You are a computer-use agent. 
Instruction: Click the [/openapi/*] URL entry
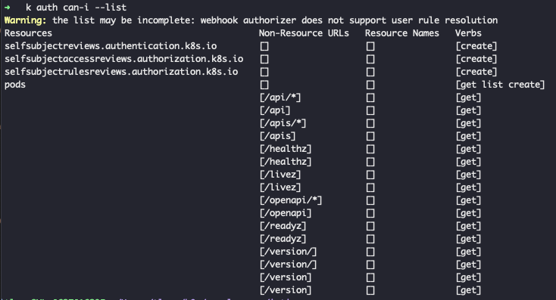point(291,200)
